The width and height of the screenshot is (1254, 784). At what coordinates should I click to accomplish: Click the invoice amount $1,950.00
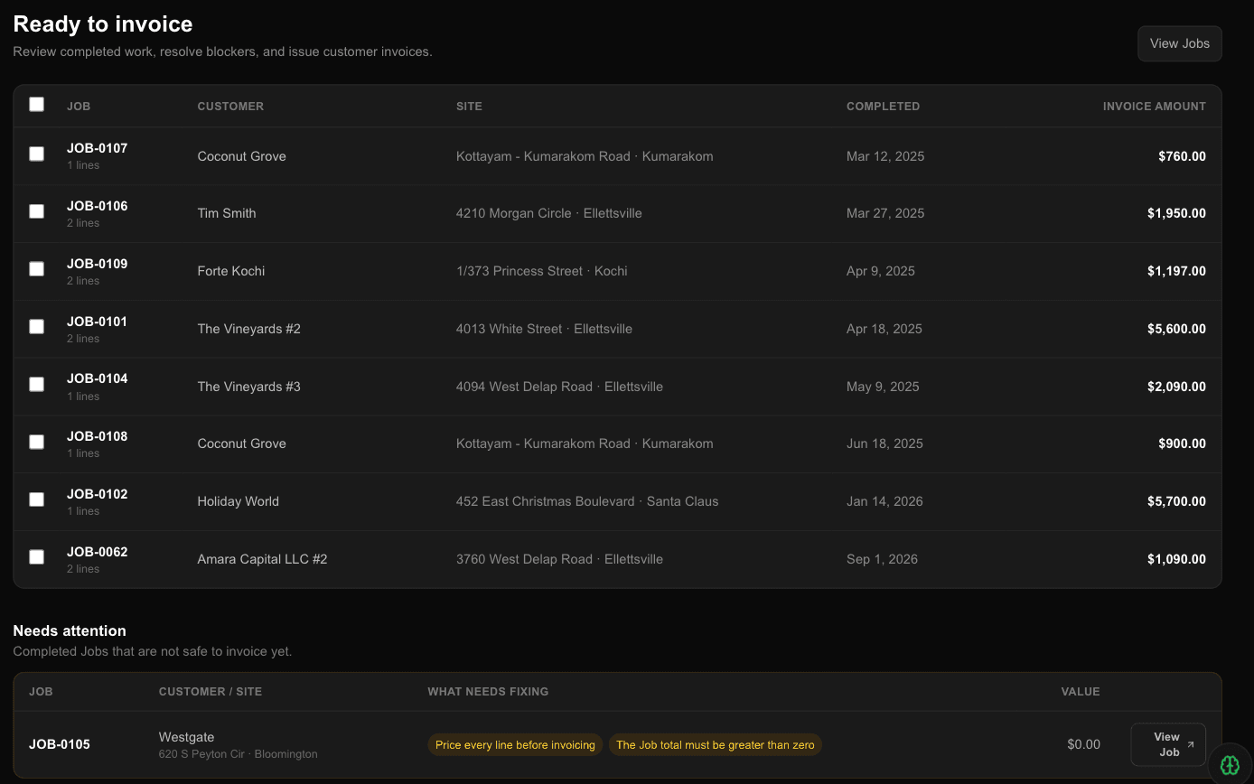click(1176, 213)
